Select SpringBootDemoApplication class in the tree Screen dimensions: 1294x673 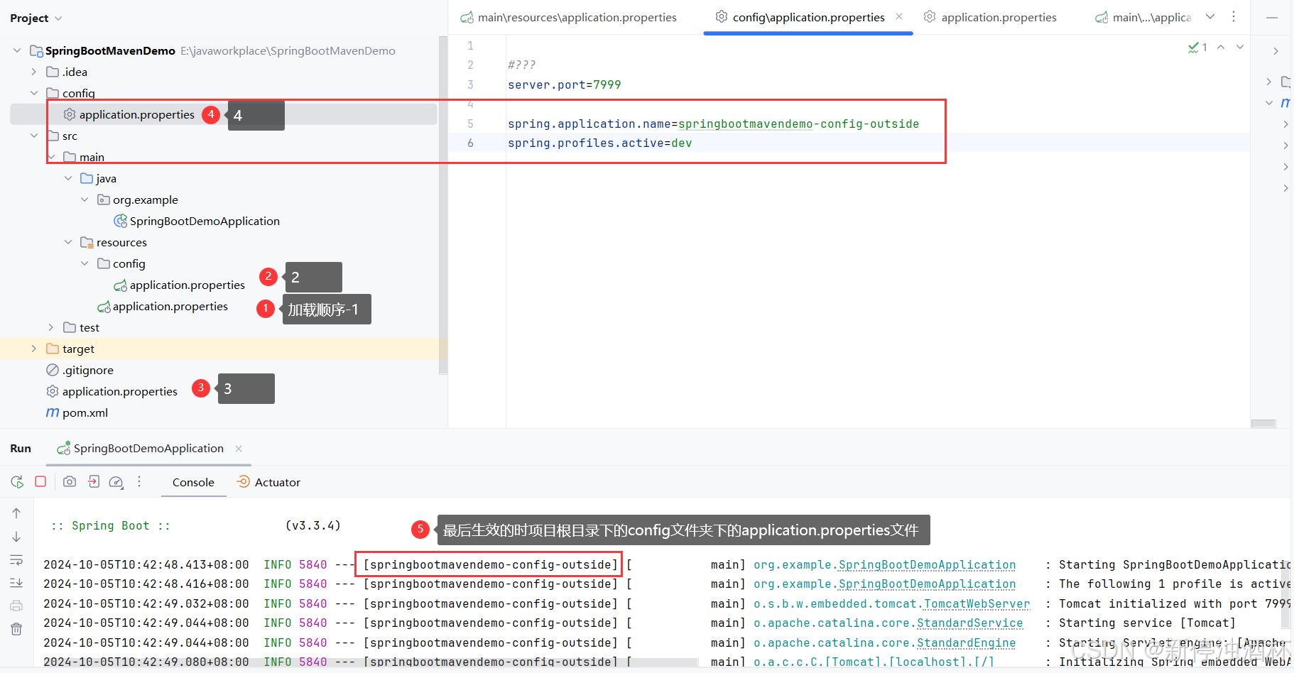(205, 221)
